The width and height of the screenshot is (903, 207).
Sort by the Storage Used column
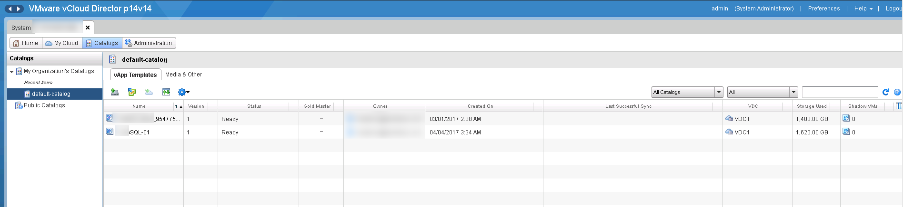click(x=812, y=106)
